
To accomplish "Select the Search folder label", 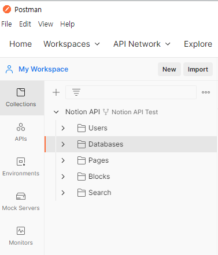I will [100, 193].
